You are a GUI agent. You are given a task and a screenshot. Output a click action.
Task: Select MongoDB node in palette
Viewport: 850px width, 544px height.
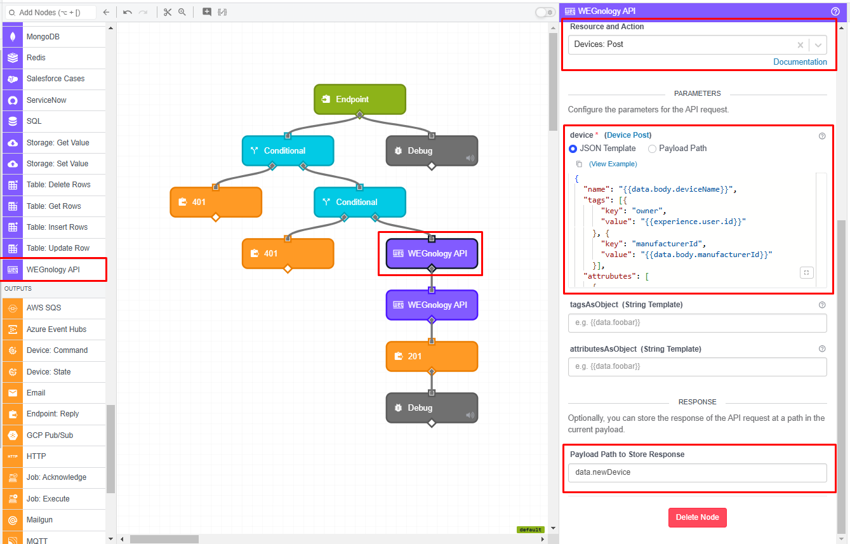point(53,37)
